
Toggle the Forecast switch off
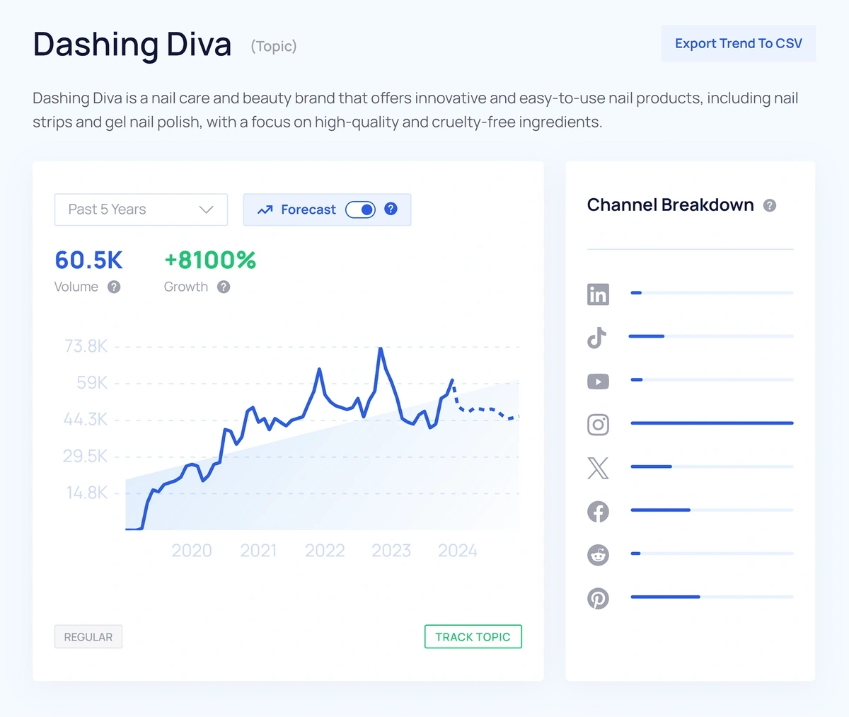(360, 210)
